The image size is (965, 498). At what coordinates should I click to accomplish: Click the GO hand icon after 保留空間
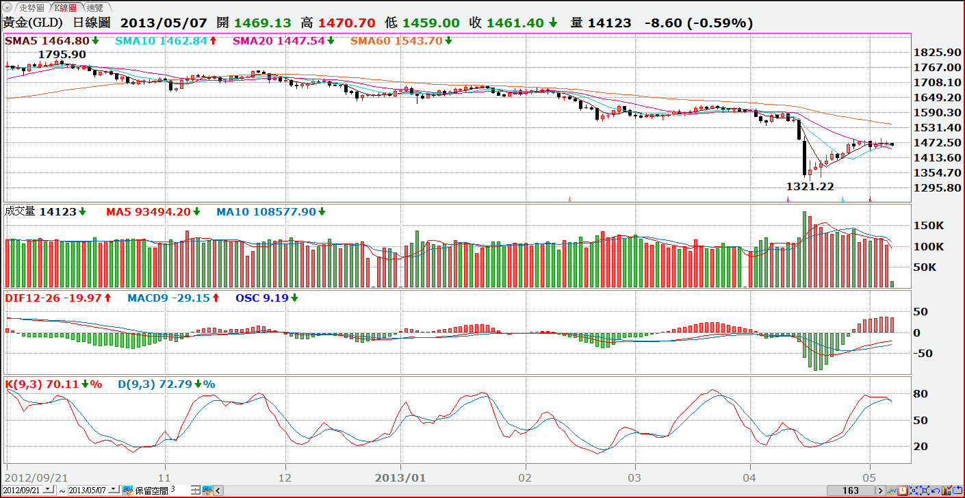(207, 490)
